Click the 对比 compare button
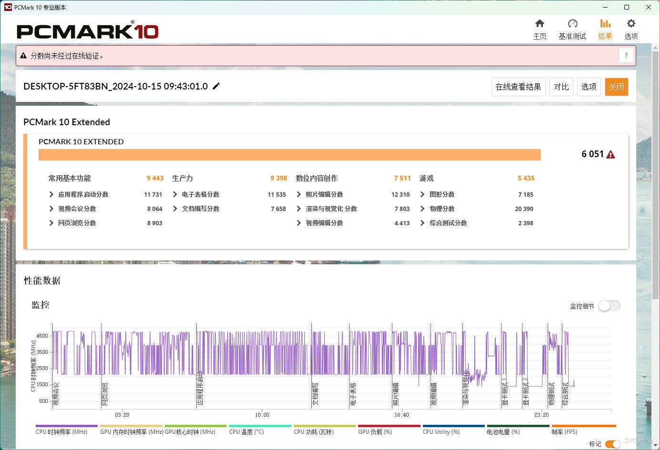Screen dimensions: 660x450 tap(561, 87)
